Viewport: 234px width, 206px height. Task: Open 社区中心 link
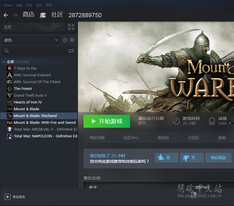131,138
